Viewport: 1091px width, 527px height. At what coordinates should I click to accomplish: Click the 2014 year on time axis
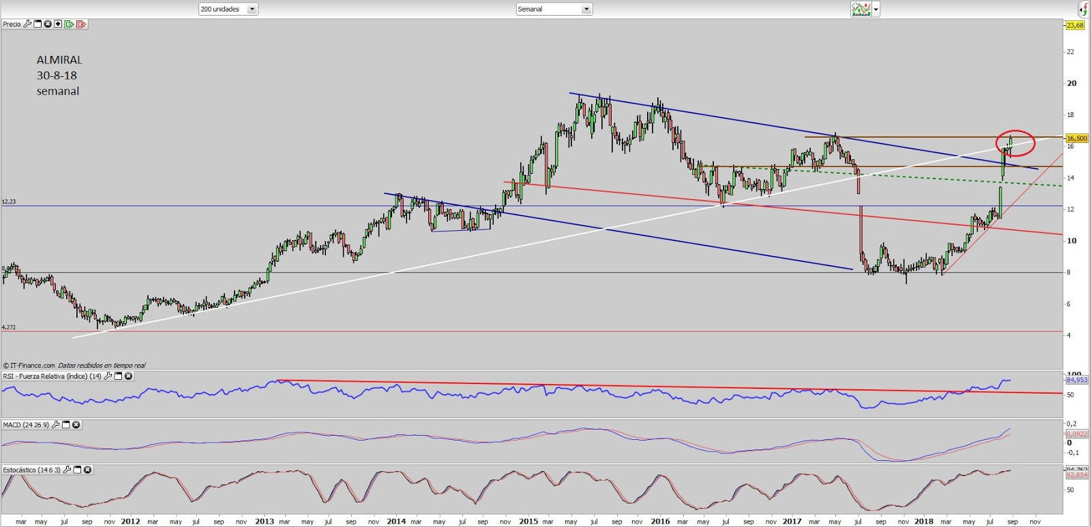pos(396,522)
